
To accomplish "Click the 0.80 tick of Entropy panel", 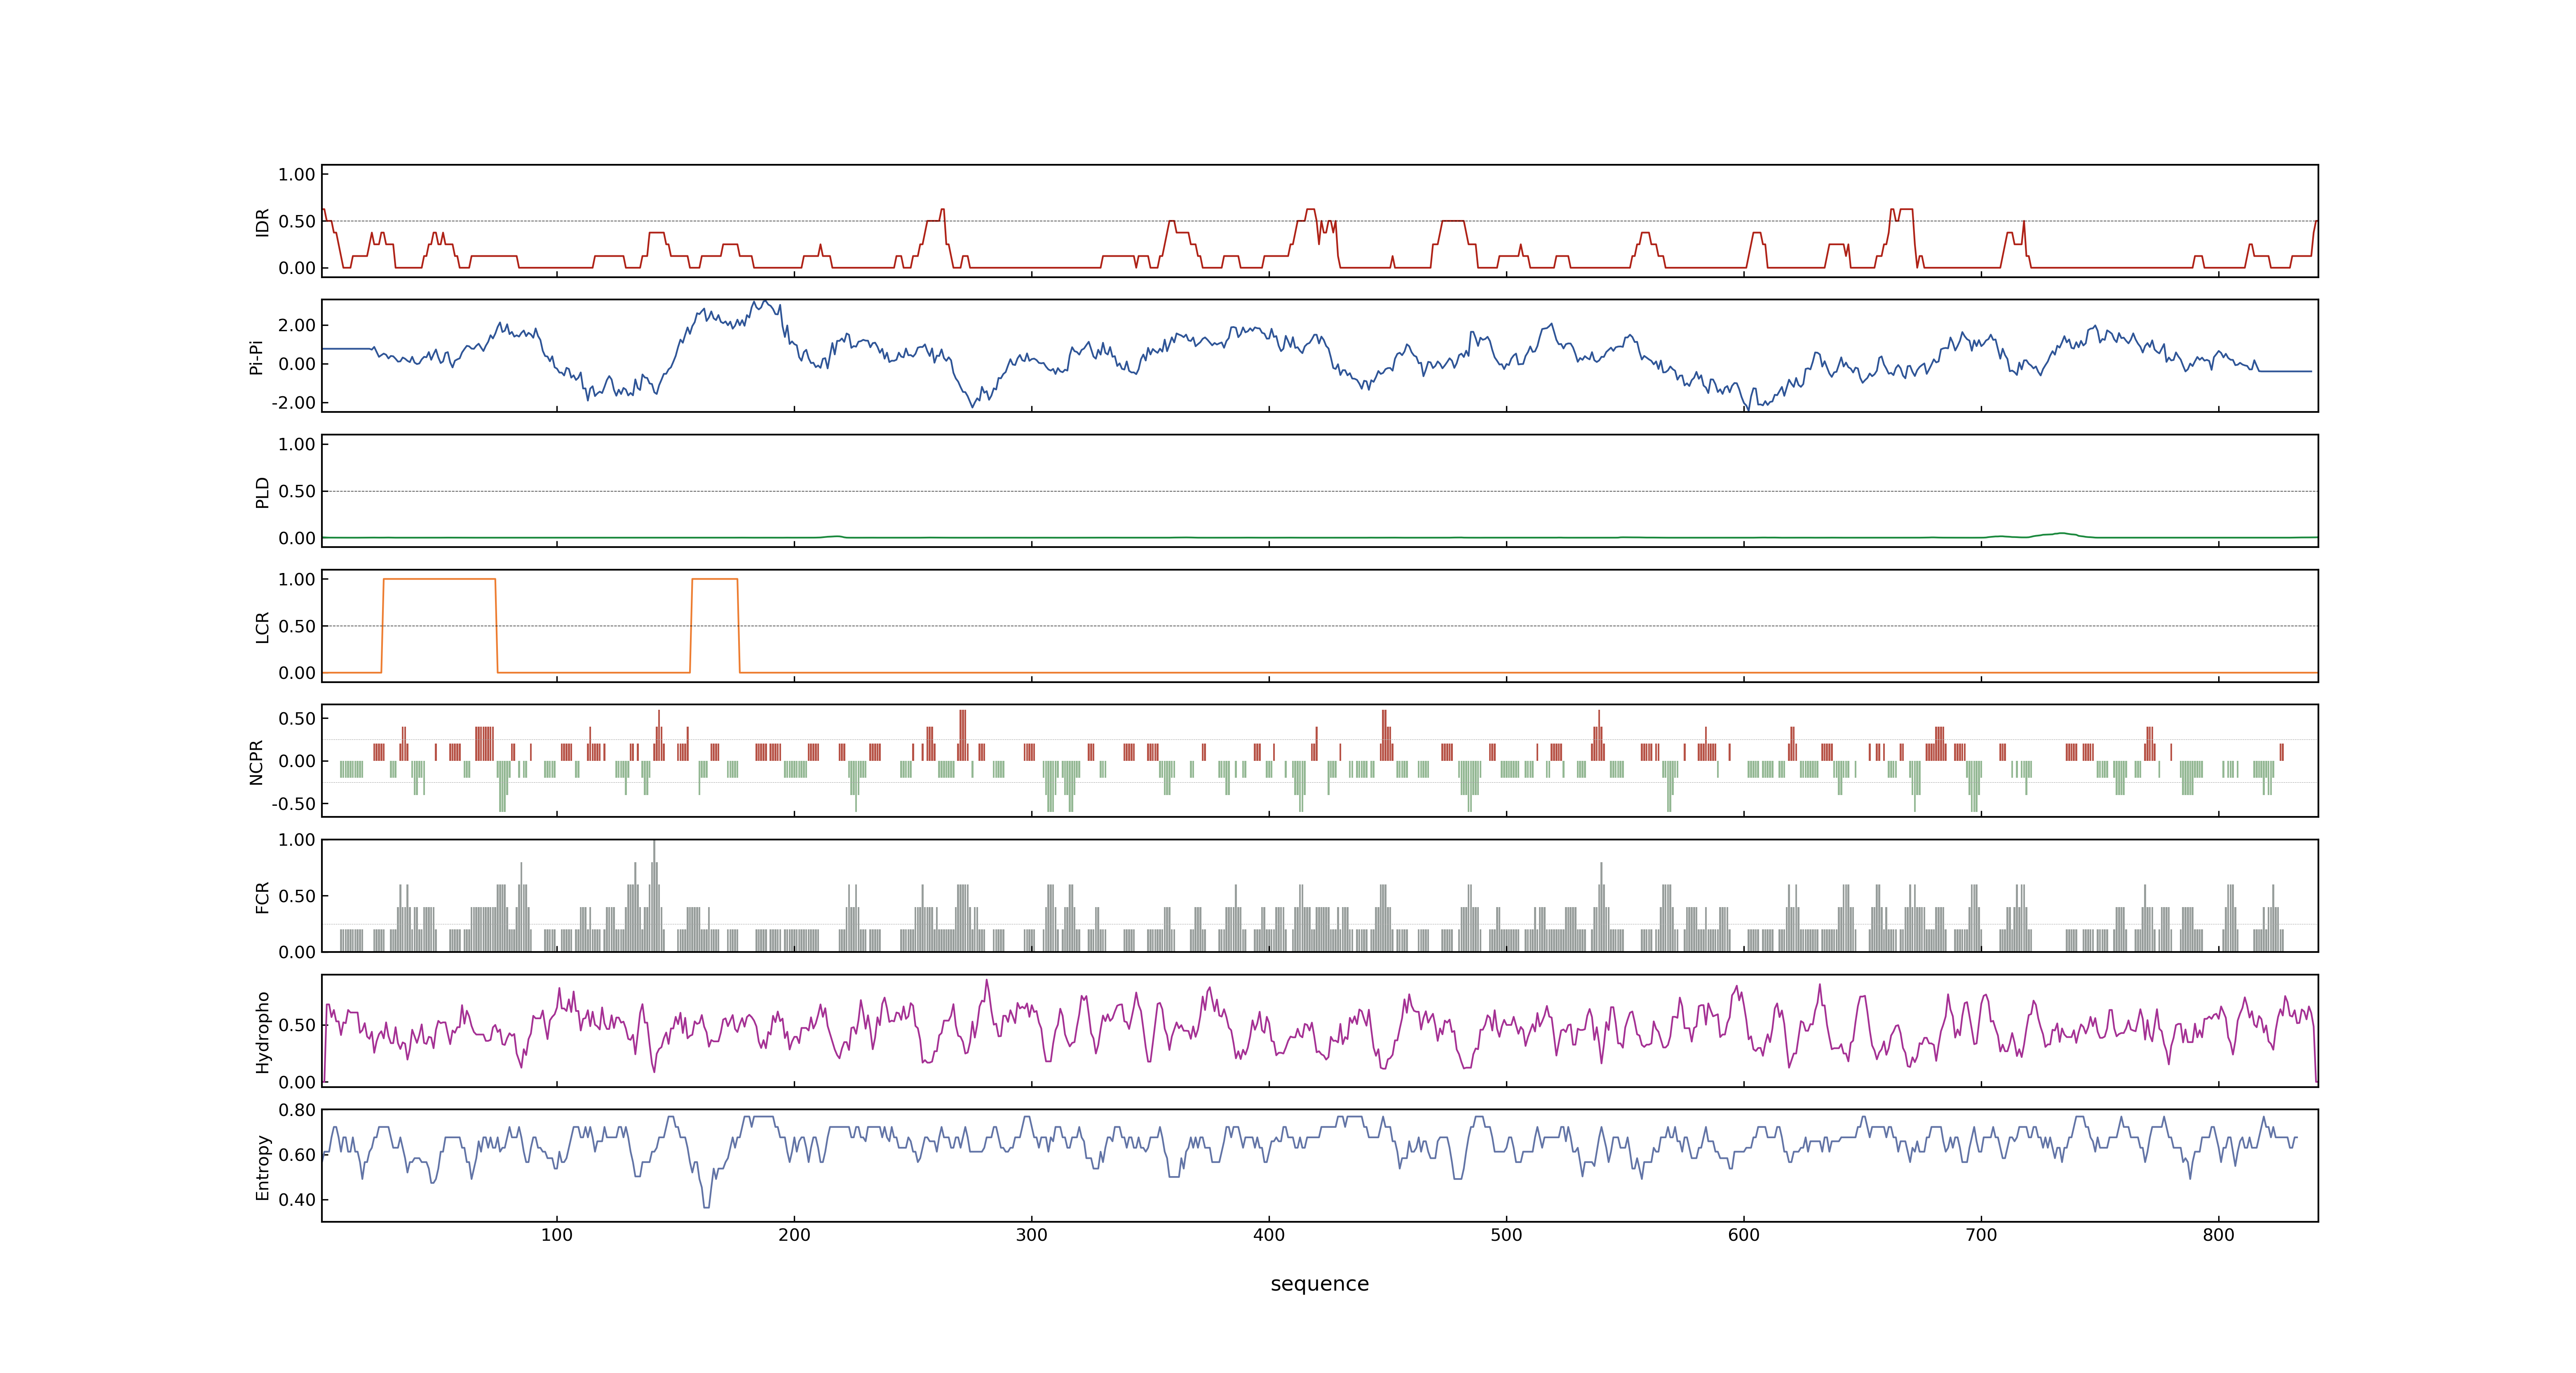I will pyautogui.click(x=297, y=1110).
